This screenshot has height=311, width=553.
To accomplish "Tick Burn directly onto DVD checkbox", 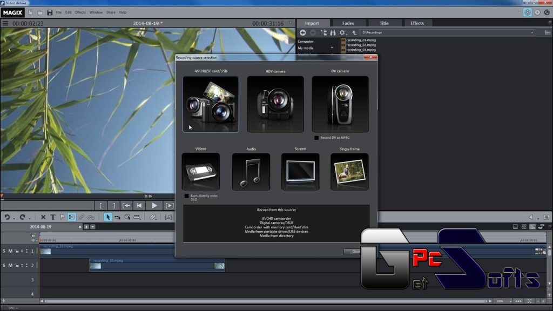I will tap(186, 196).
